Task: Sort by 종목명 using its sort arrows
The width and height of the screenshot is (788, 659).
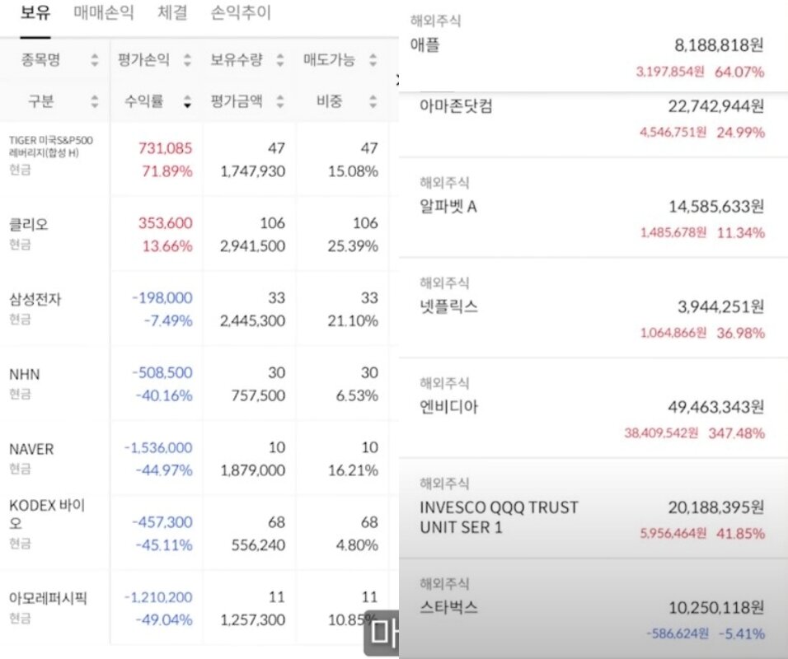Action: (x=94, y=60)
